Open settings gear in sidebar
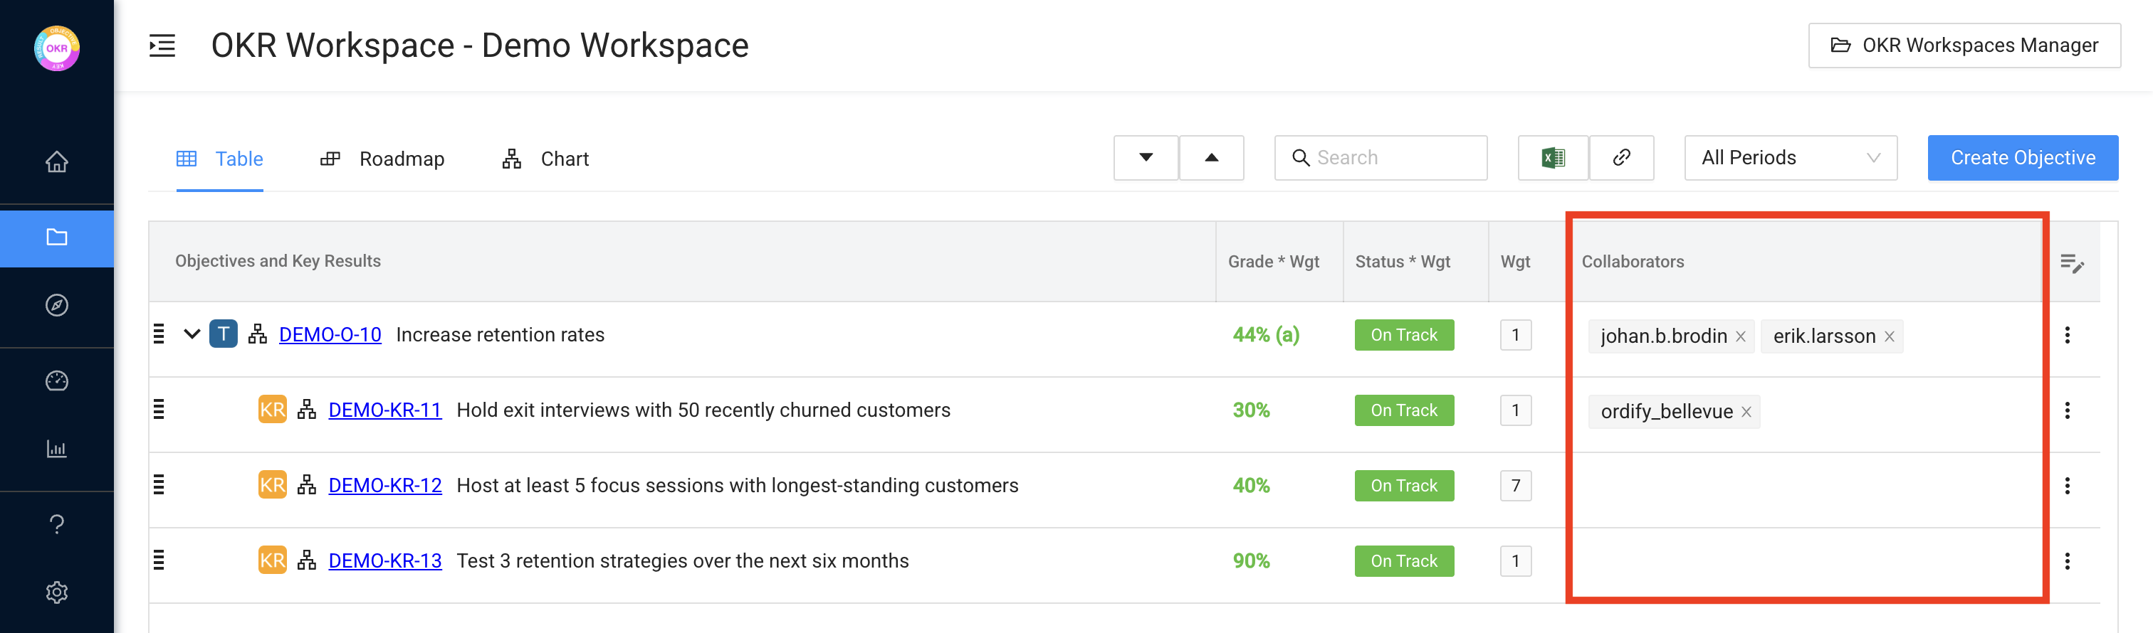The image size is (2153, 633). pyautogui.click(x=57, y=592)
